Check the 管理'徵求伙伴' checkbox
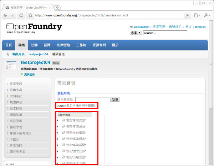Screen dimensions: 214x166 point(63,151)
